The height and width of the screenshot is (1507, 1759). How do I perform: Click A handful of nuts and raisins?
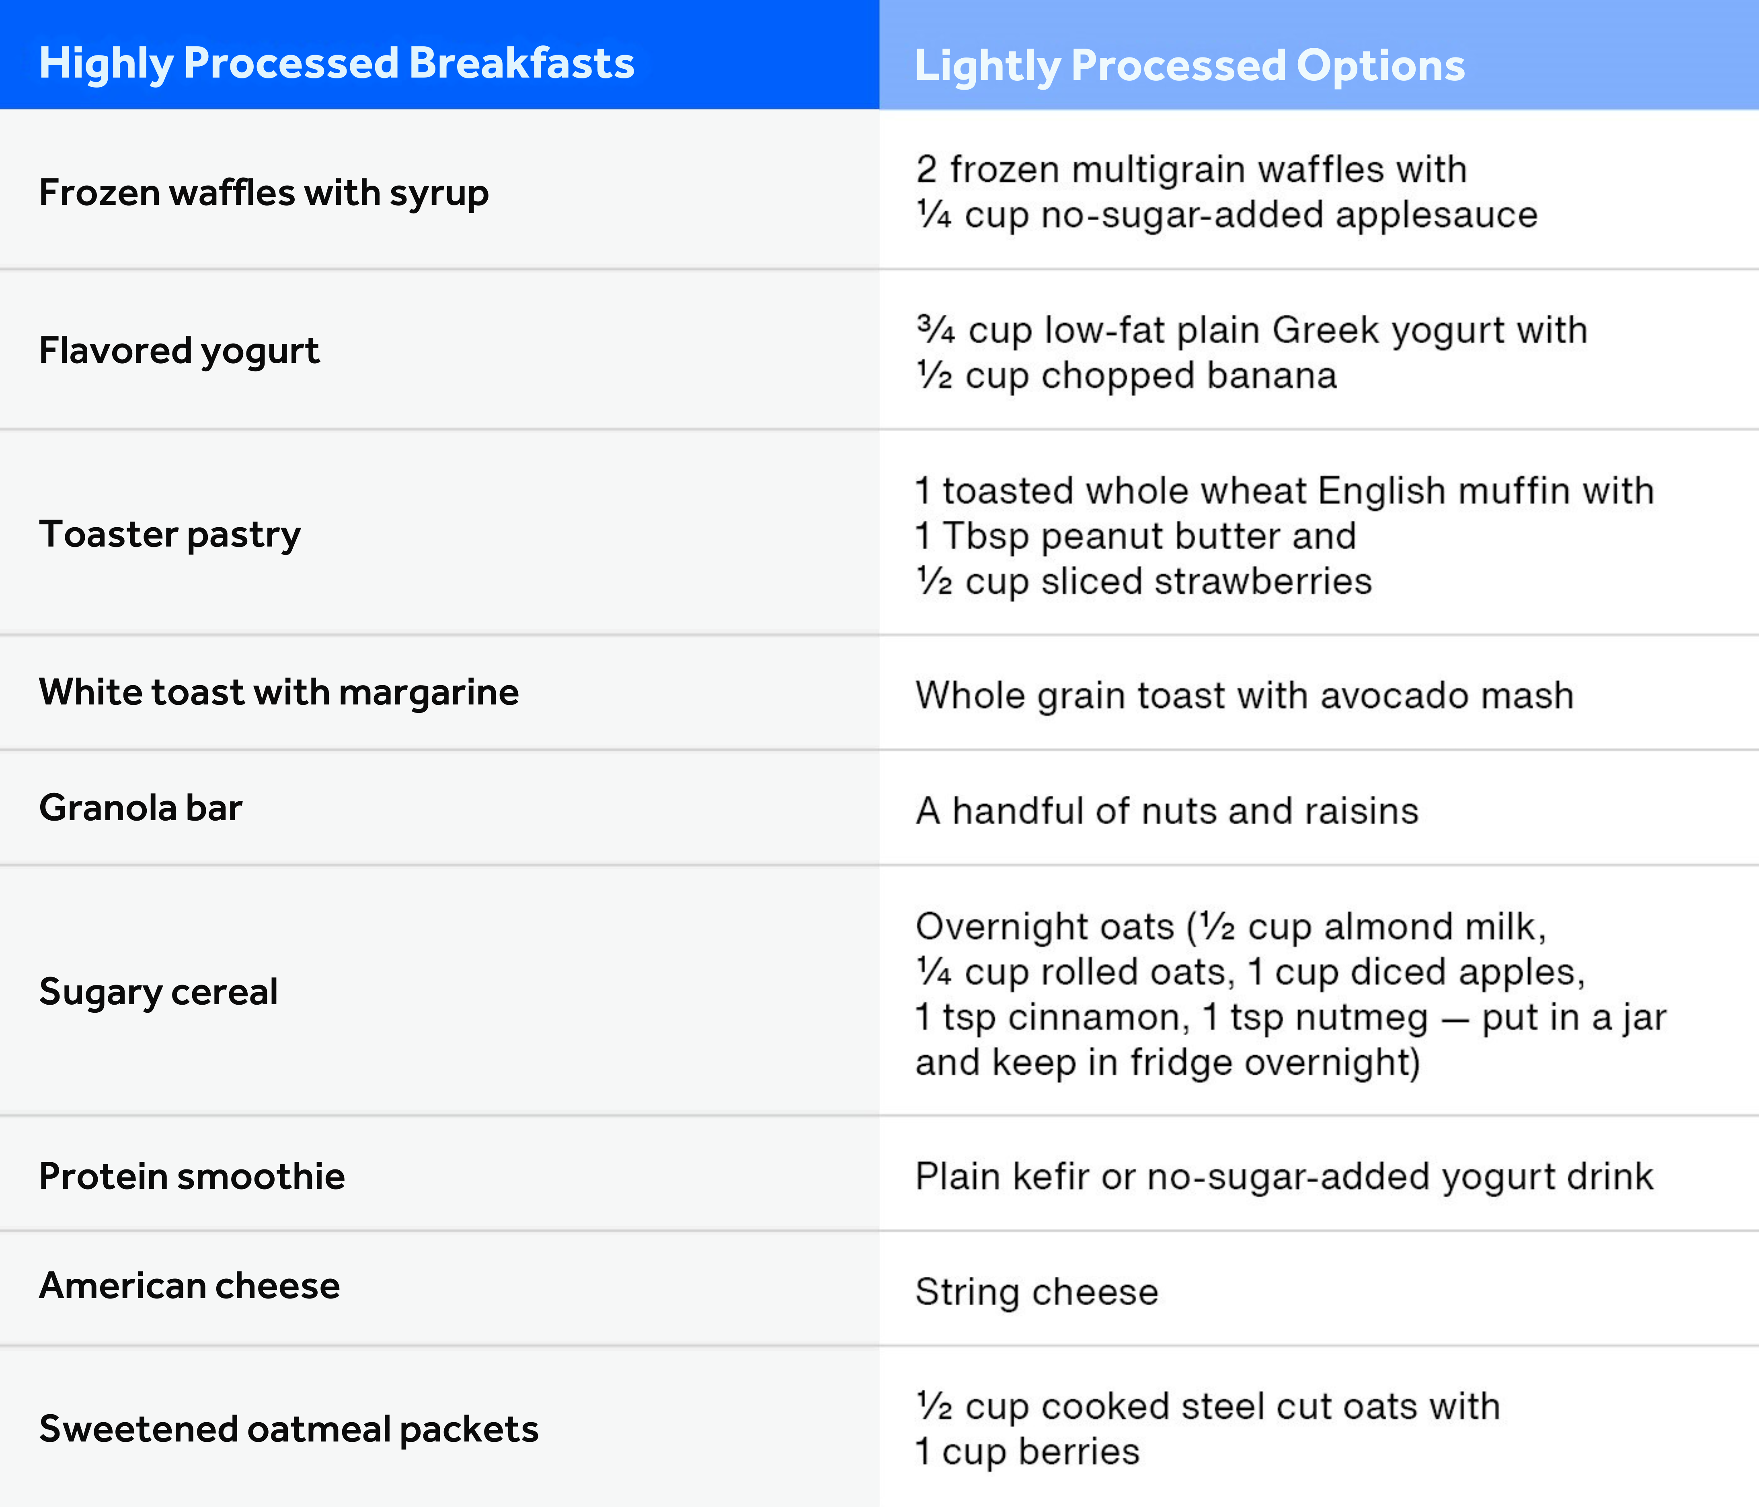pyautogui.click(x=1166, y=810)
